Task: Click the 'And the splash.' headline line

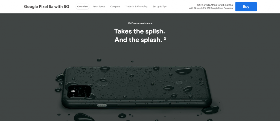Action: pyautogui.click(x=138, y=40)
